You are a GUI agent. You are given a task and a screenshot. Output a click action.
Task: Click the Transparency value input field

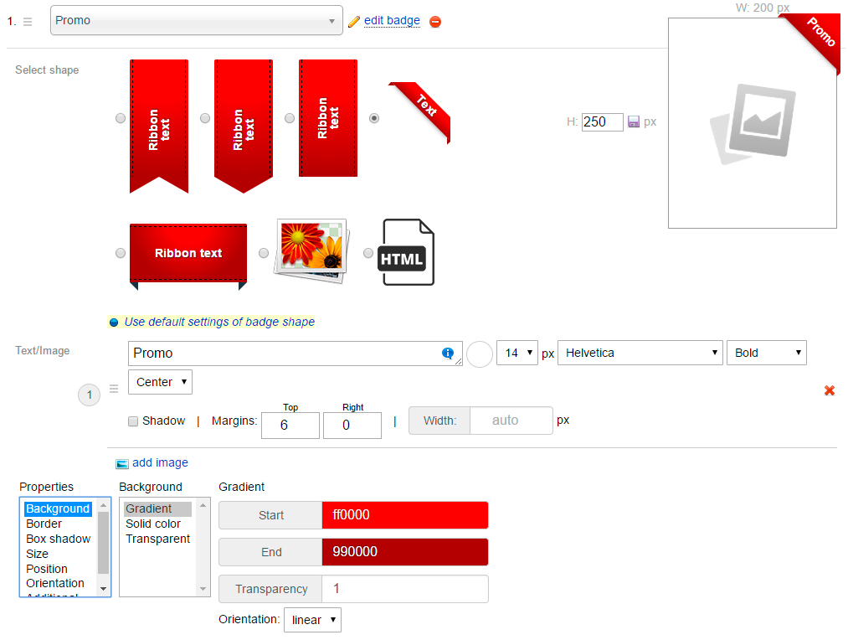click(x=405, y=589)
